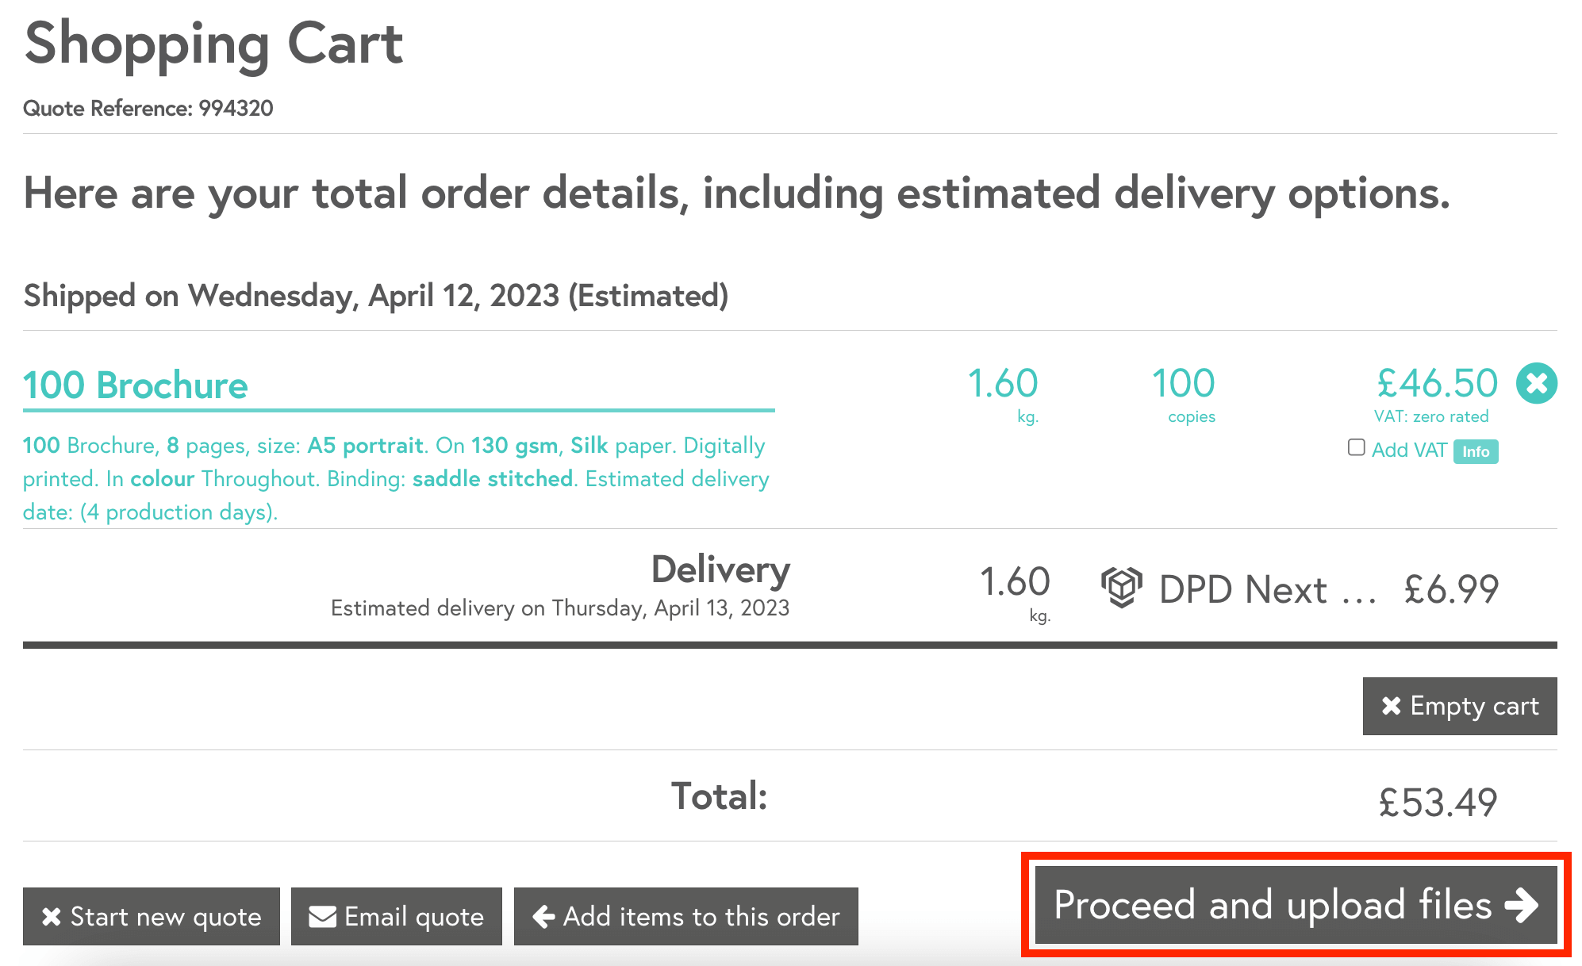Click the Quote Reference 994320 text
Viewport: 1582px width, 966px height.
[148, 109]
